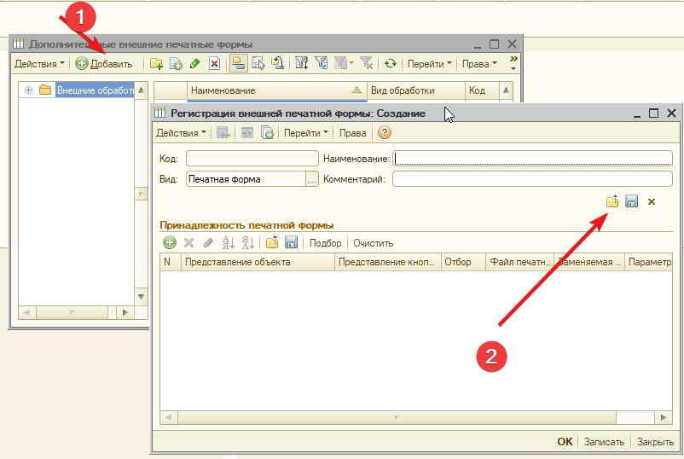The height and width of the screenshot is (459, 684).
Task: Show more toolbar commands via the double chevron
Action: [x=513, y=63]
